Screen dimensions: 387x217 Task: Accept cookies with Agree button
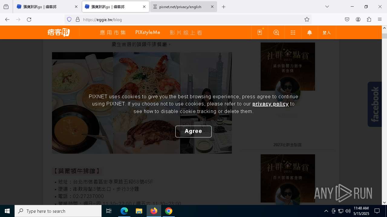click(x=193, y=131)
